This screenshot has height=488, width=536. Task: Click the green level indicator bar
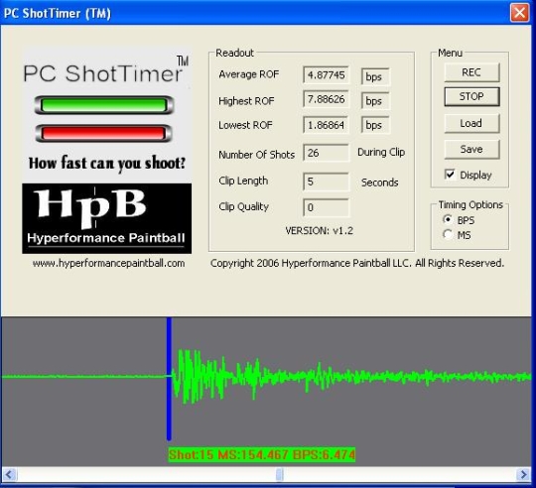(x=104, y=105)
